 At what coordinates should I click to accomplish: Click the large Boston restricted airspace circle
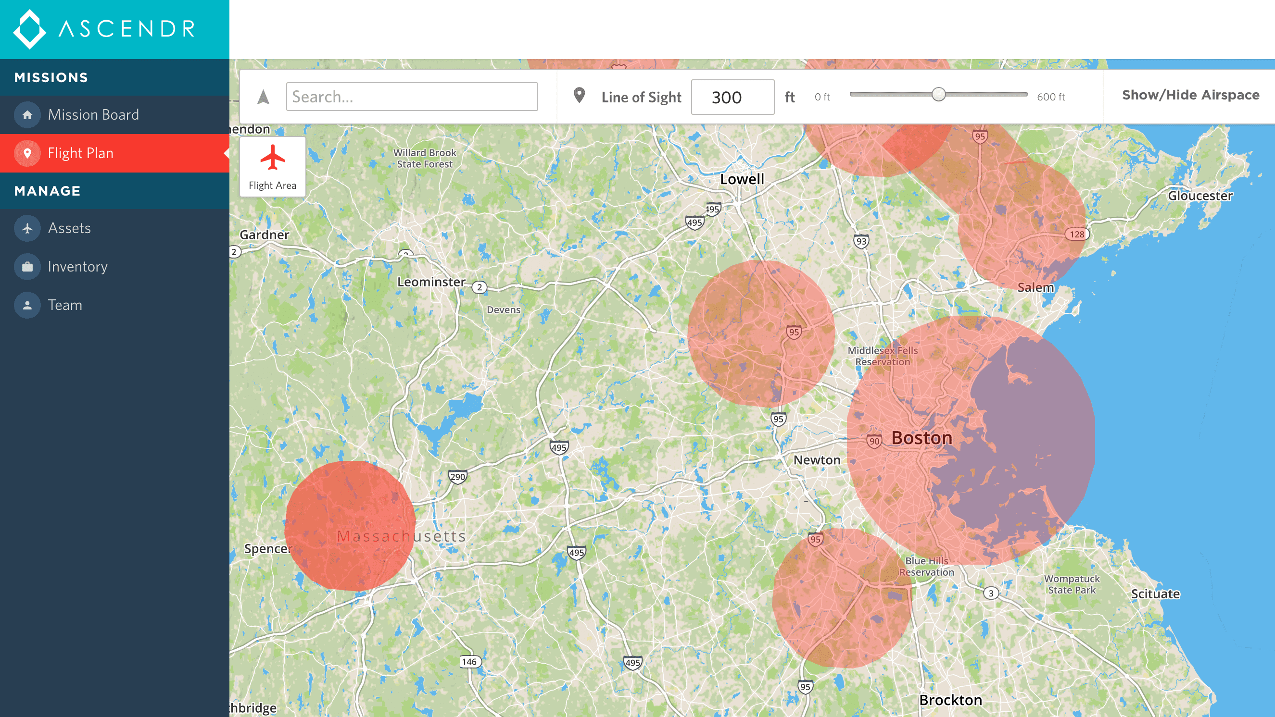(x=970, y=440)
